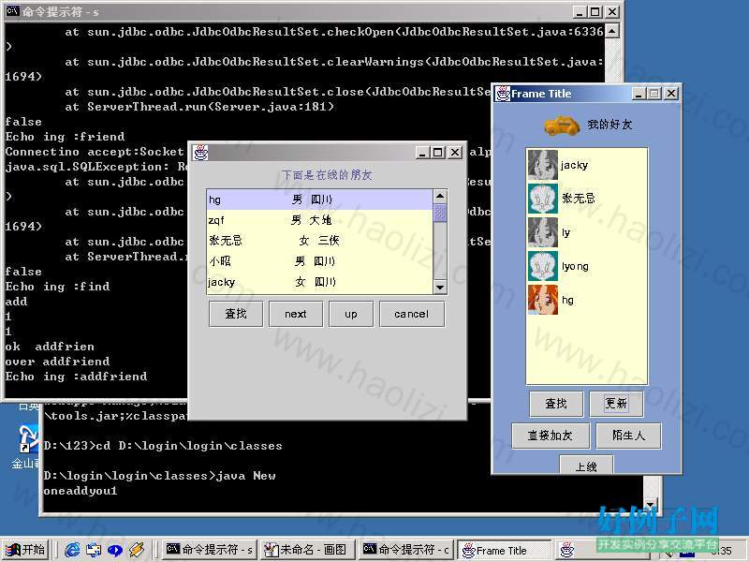Click 查找 button in online friends dialog
Viewport: 749px width, 562px height.
tap(236, 314)
